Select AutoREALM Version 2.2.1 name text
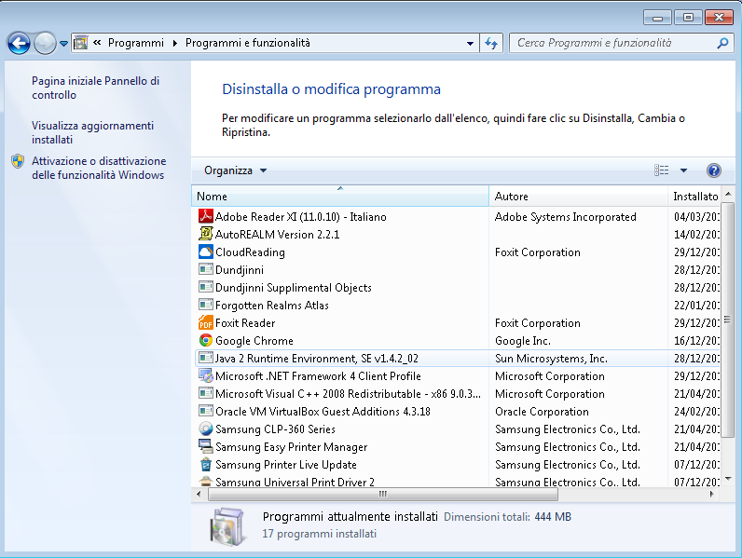 click(x=277, y=234)
